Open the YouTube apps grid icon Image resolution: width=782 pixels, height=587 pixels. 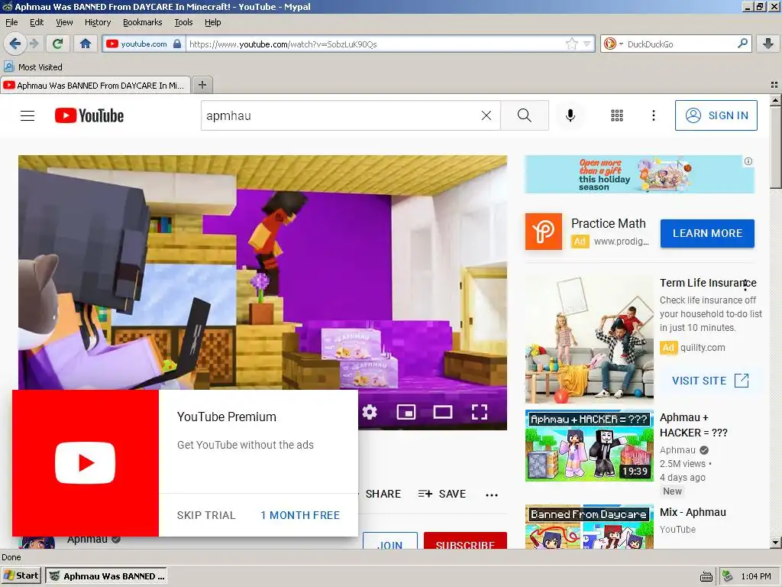[617, 116]
